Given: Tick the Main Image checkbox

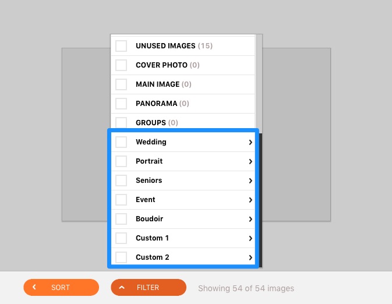Looking at the screenshot, I should (121, 84).
